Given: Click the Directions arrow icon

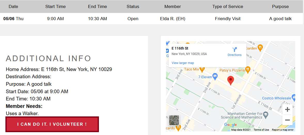Looking at the screenshot, I should point(235,50).
